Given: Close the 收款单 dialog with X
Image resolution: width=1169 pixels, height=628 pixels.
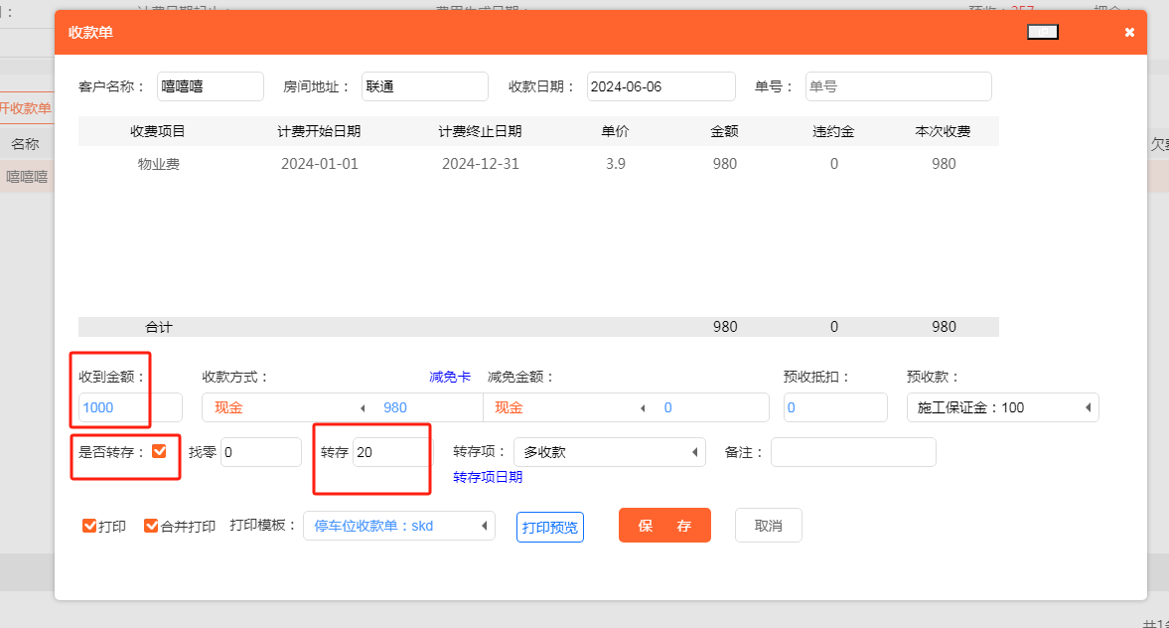Looking at the screenshot, I should 1129,33.
